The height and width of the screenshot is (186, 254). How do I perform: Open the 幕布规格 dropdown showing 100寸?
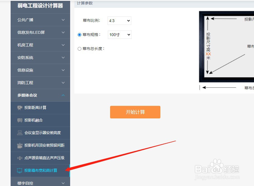point(119,35)
